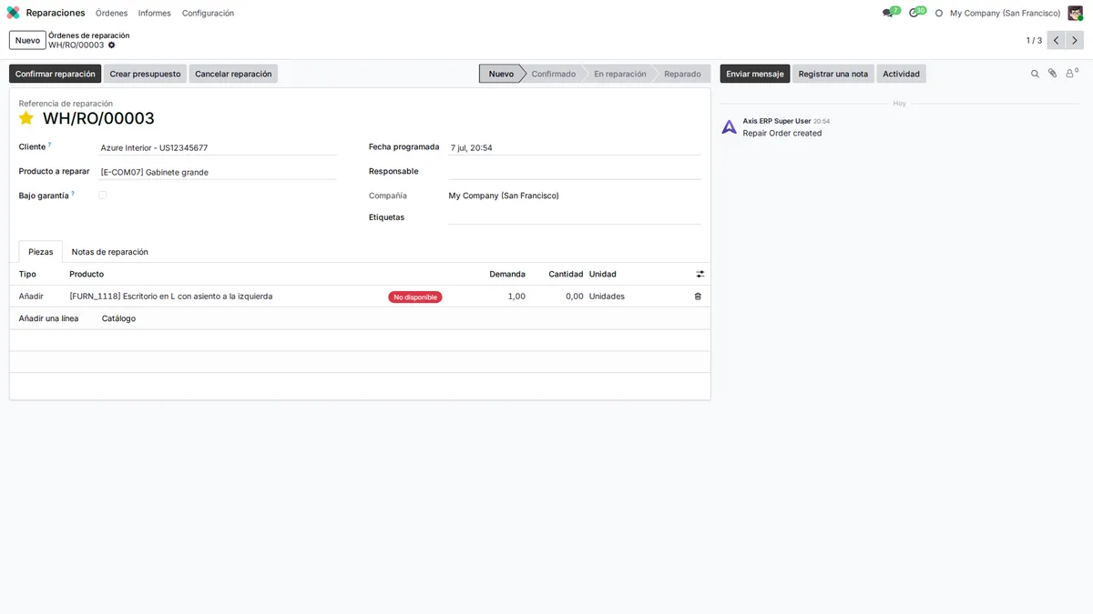Set status to Confirmado
This screenshot has width=1093, height=614.
[x=553, y=74]
